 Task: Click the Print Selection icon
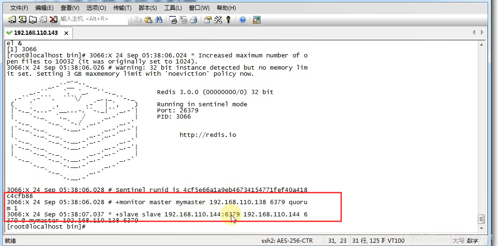[183, 20]
